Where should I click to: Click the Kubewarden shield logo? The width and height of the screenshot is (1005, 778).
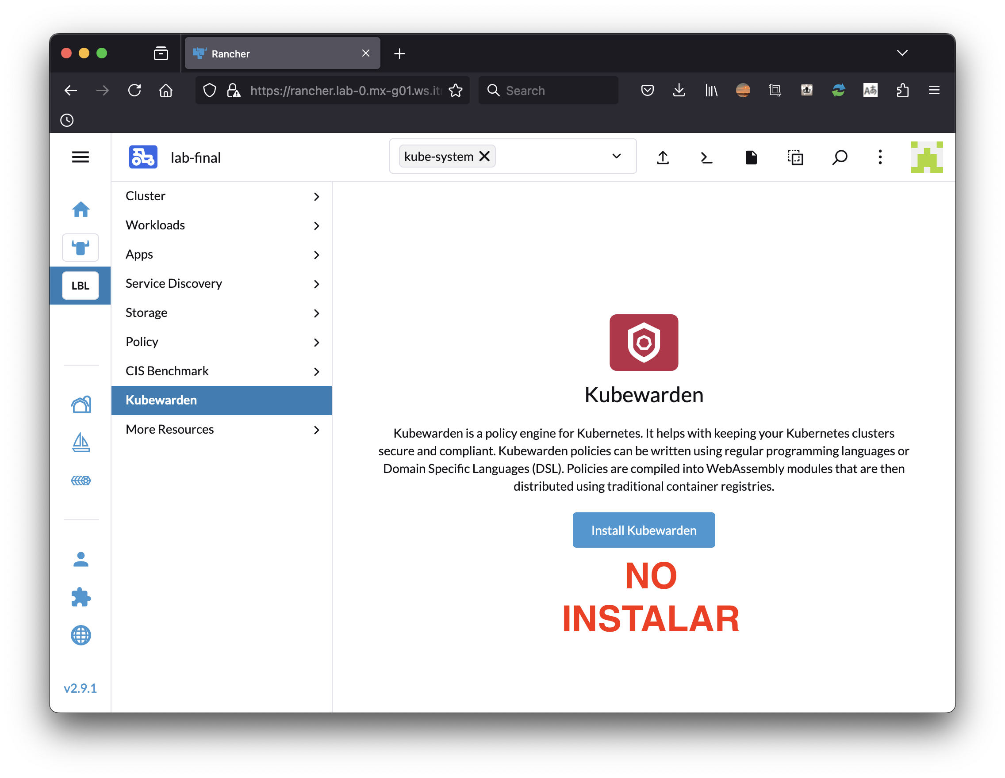click(644, 343)
